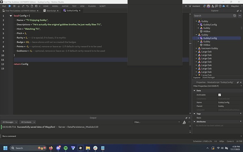243x152 pixels.
Task: Collapse the Tags properties section
Action: 194,114
